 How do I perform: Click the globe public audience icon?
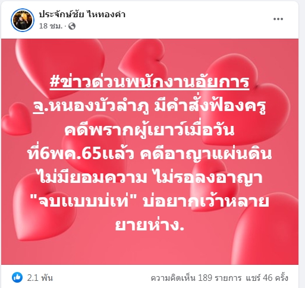tap(72, 26)
